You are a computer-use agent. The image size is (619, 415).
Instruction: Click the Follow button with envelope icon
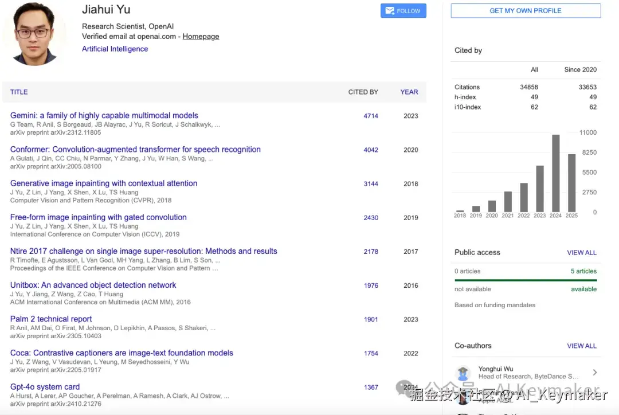pyautogui.click(x=403, y=11)
